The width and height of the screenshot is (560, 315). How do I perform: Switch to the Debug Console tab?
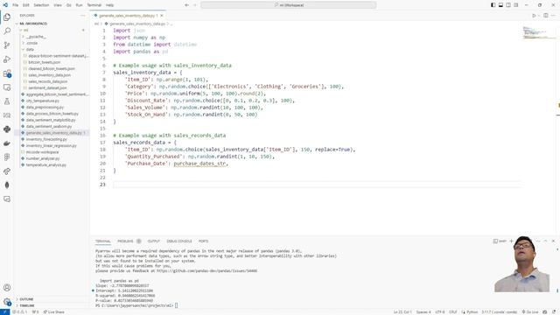(179, 241)
